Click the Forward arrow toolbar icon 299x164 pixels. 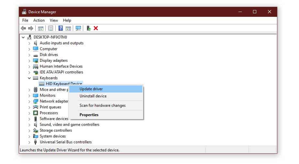30,28
